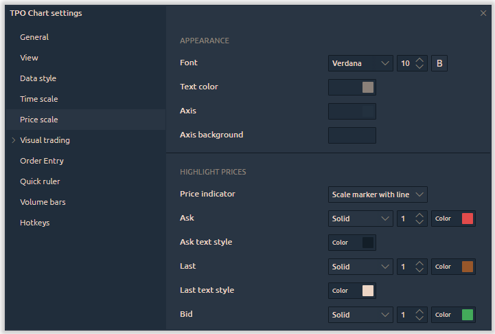This screenshot has height=334, width=495.
Task: Open Ask line style dropdown
Action: (x=360, y=219)
